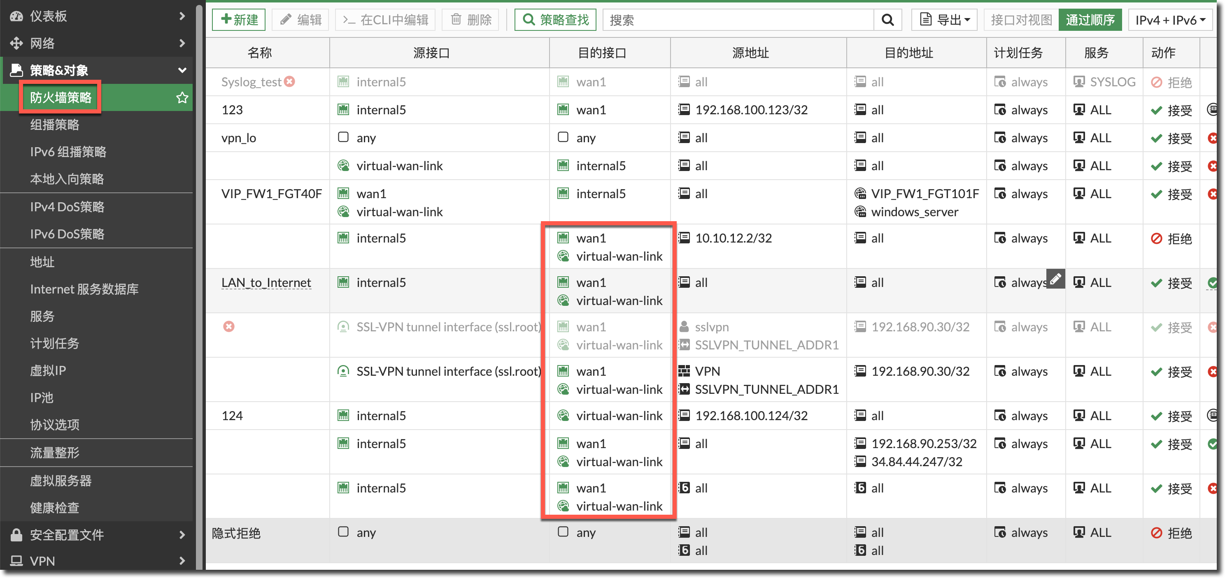Click the 新建 create button

click(239, 20)
